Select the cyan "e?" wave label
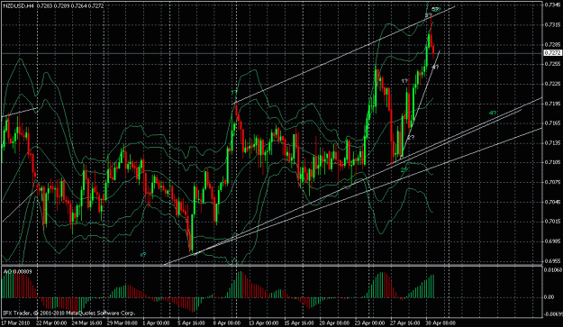The width and height of the screenshot is (563, 327). pyautogui.click(x=143, y=255)
